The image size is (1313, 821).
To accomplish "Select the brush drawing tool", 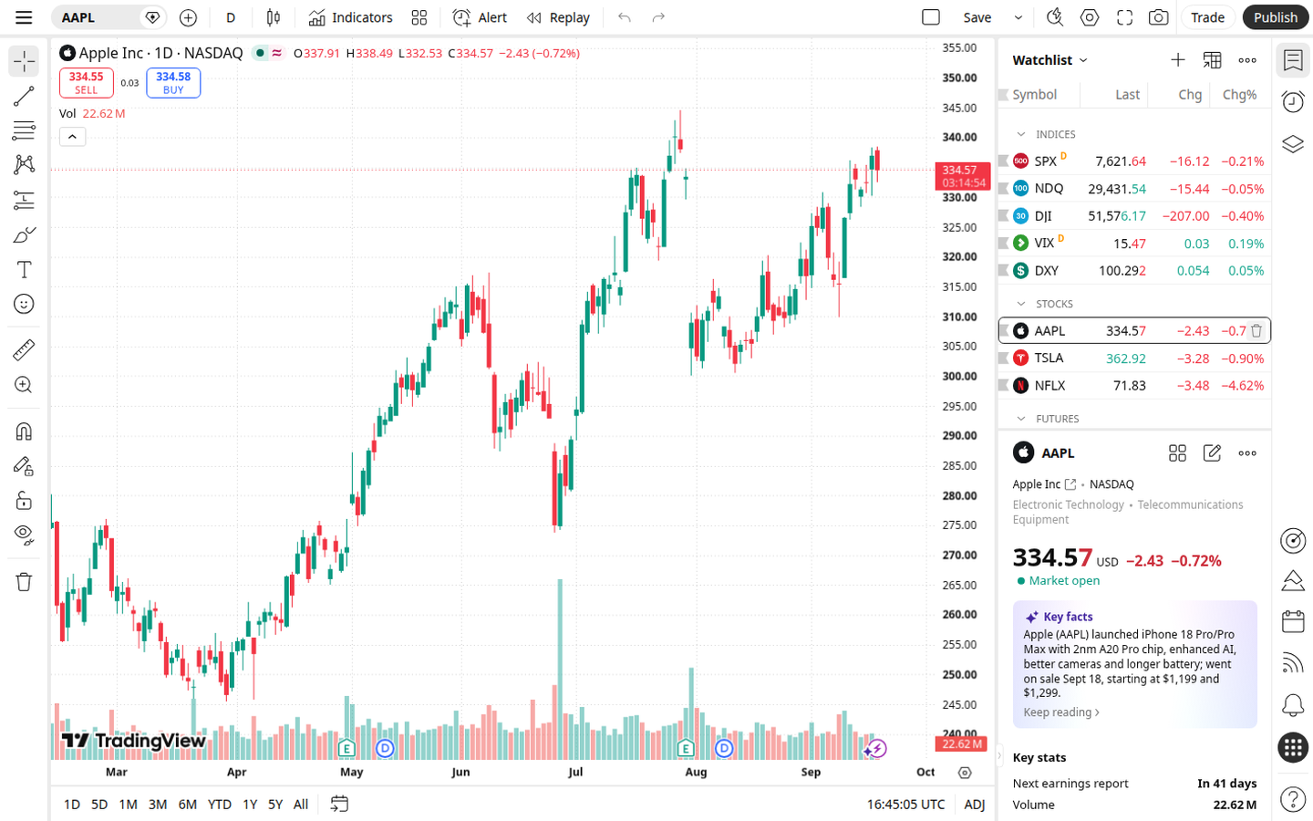I will [24, 234].
